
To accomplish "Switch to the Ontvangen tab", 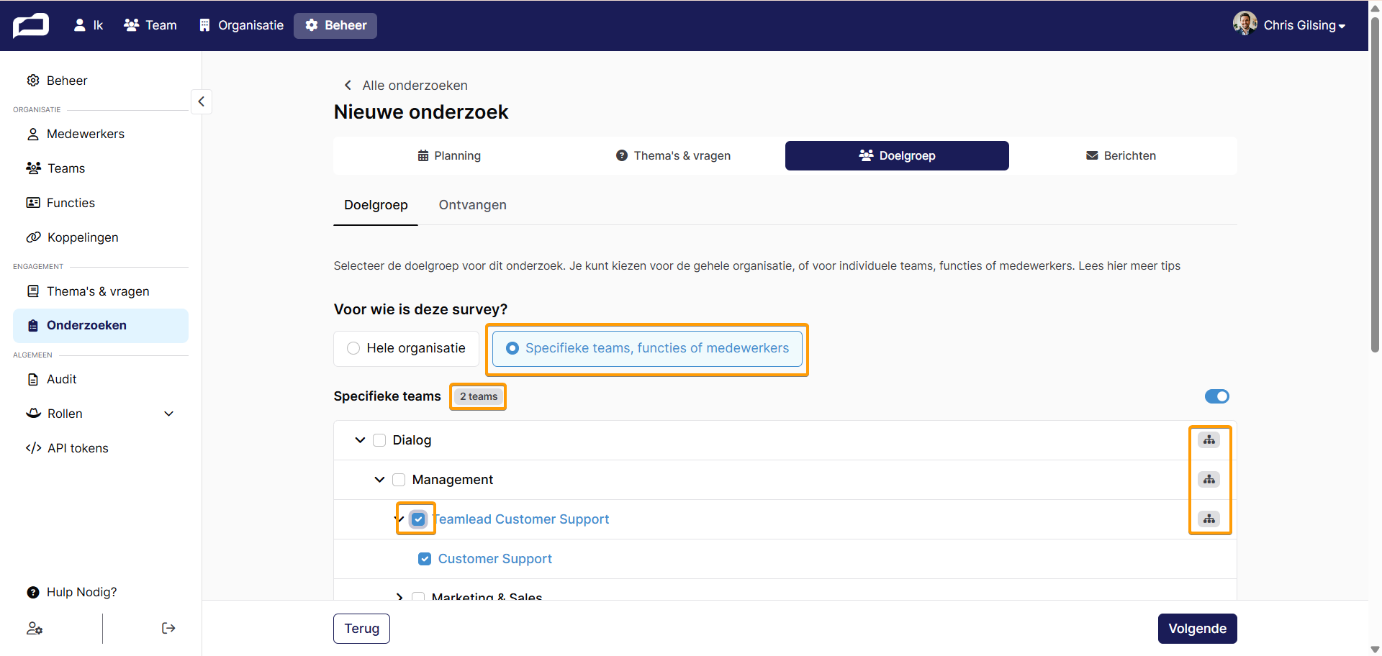I will coord(473,205).
